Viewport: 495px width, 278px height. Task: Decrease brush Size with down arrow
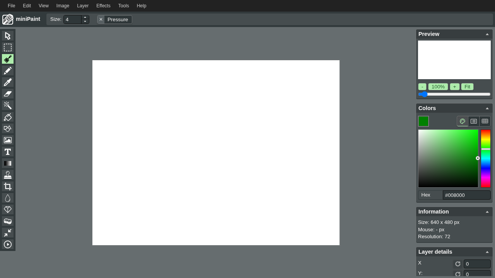85,22
